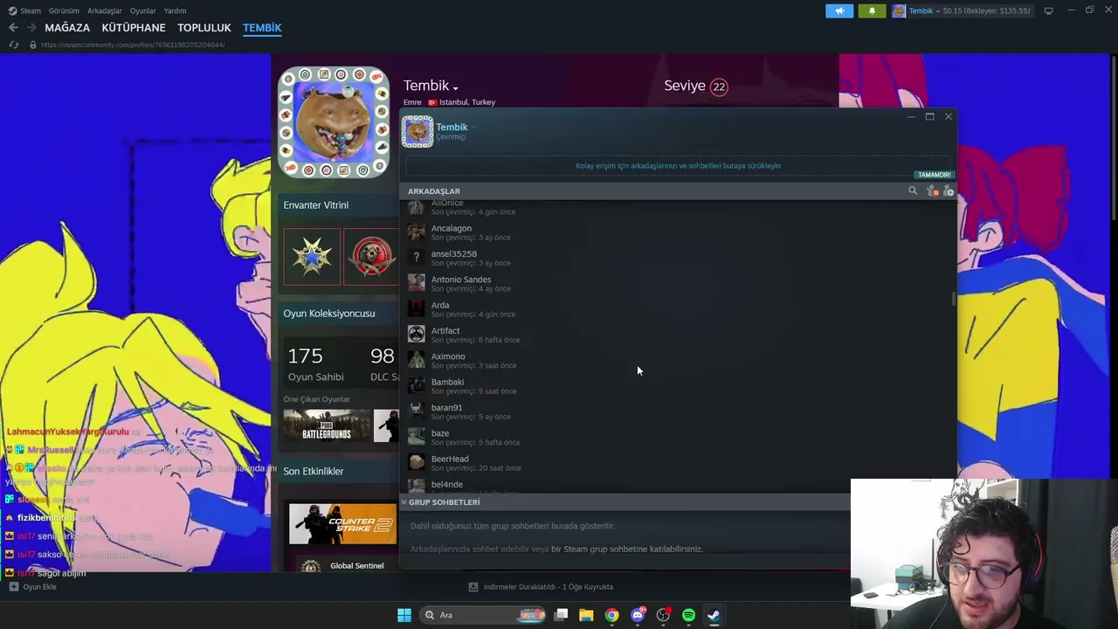
Task: Click the Tembik avatar in the friends window
Action: click(418, 132)
